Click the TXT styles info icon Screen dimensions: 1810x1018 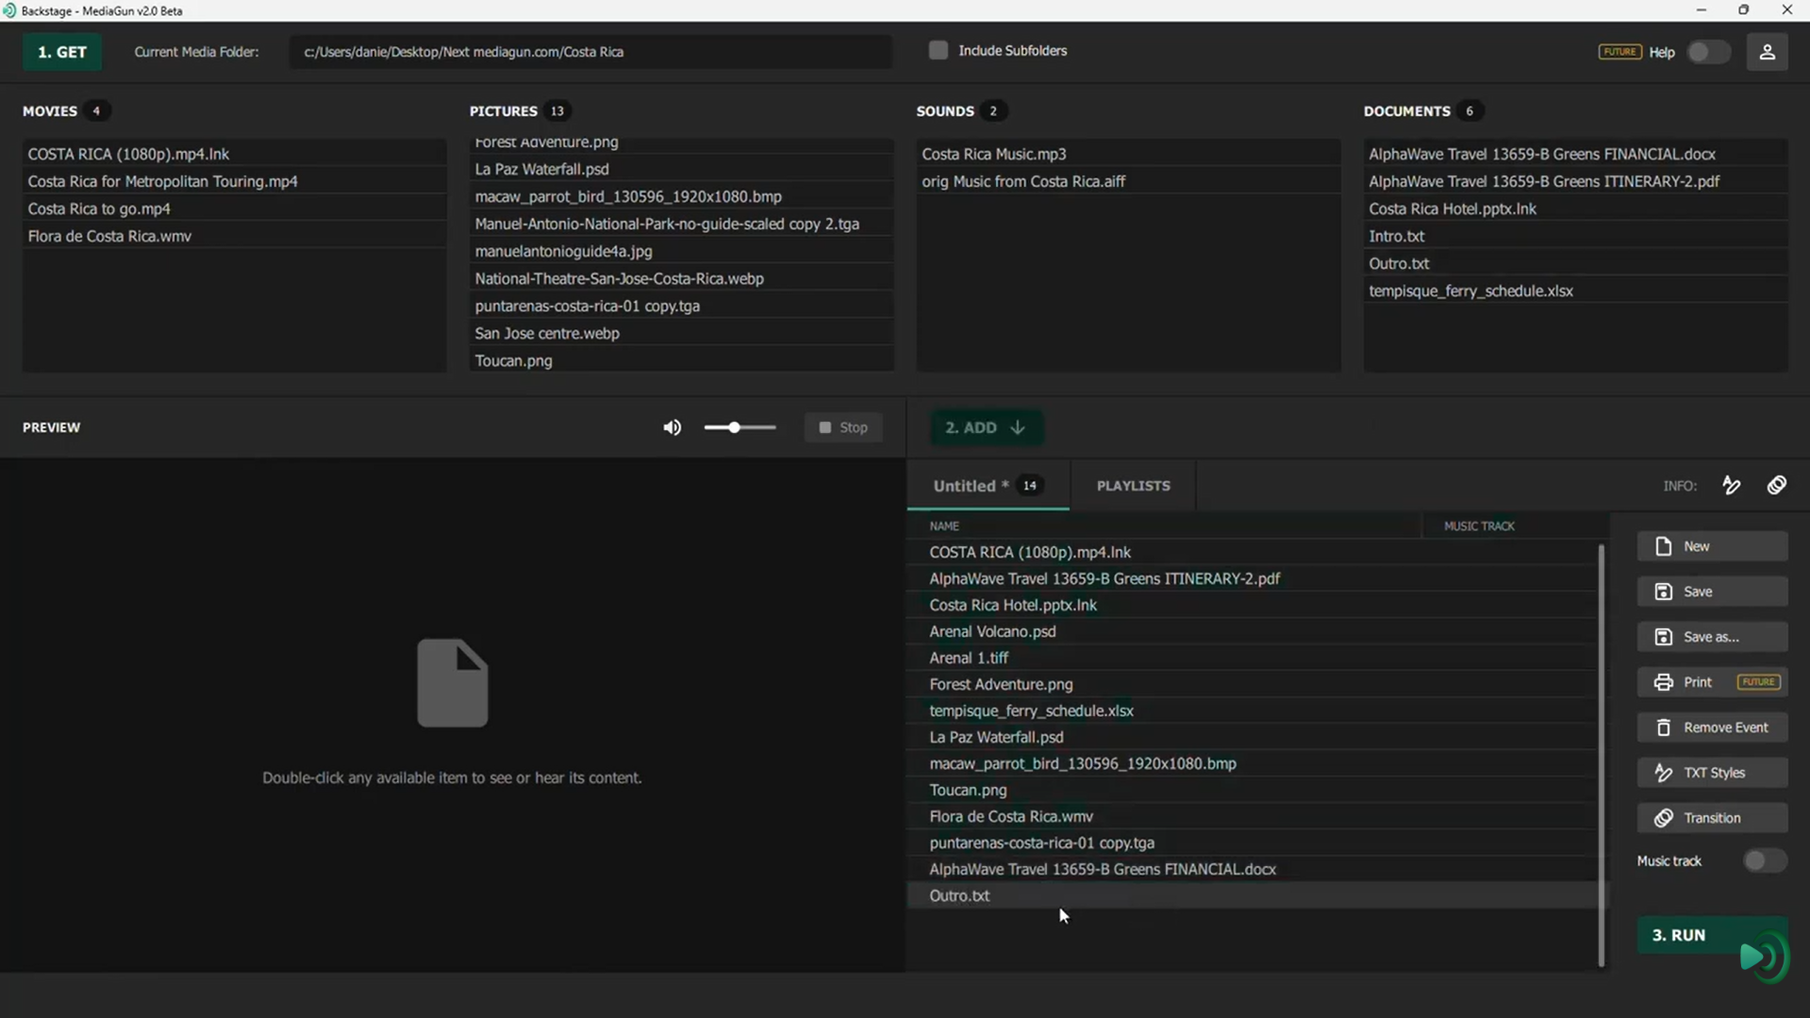coord(1732,486)
